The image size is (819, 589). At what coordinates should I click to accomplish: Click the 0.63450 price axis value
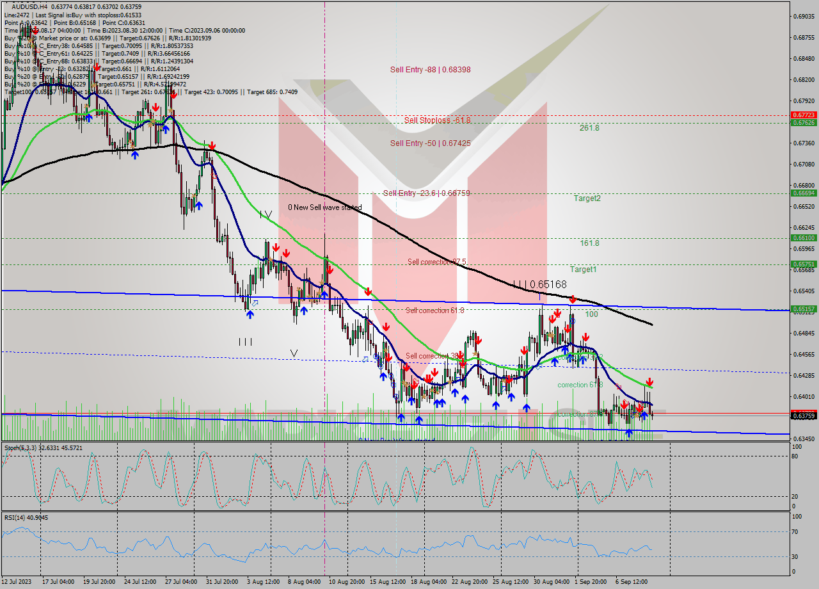[x=804, y=439]
